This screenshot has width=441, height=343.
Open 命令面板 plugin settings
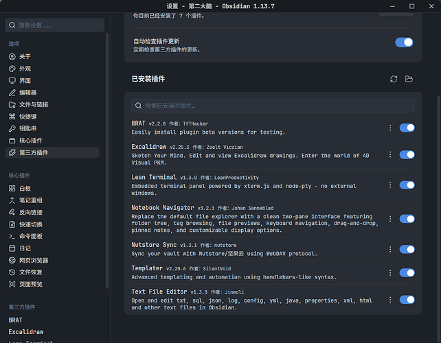(52, 237)
